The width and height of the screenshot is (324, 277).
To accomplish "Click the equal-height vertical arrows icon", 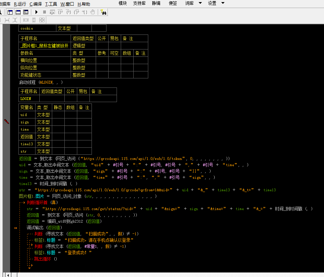I will [34, 21].
